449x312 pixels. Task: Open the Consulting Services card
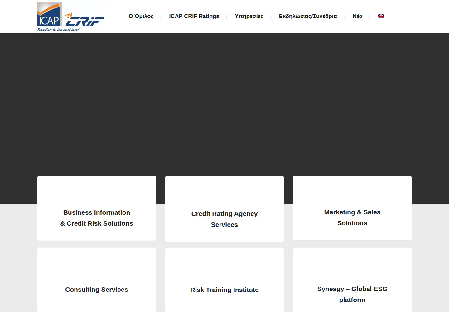[x=97, y=280]
